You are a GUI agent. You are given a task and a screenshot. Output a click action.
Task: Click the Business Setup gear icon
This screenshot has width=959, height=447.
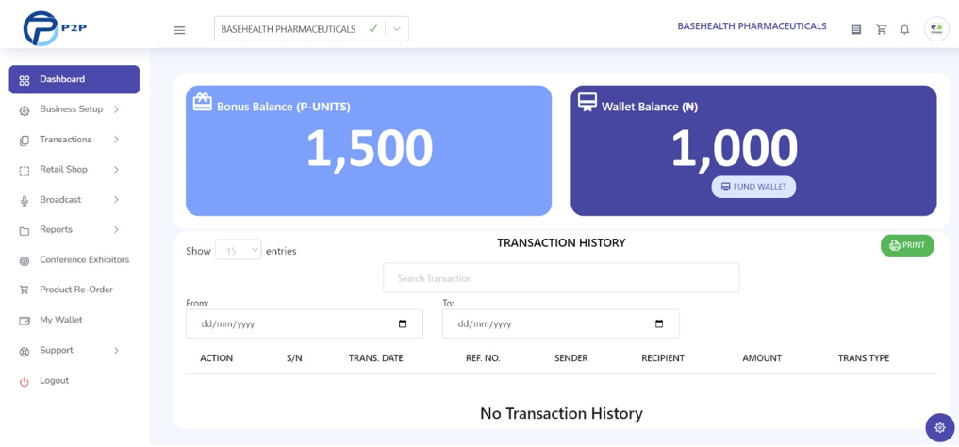pyautogui.click(x=25, y=110)
